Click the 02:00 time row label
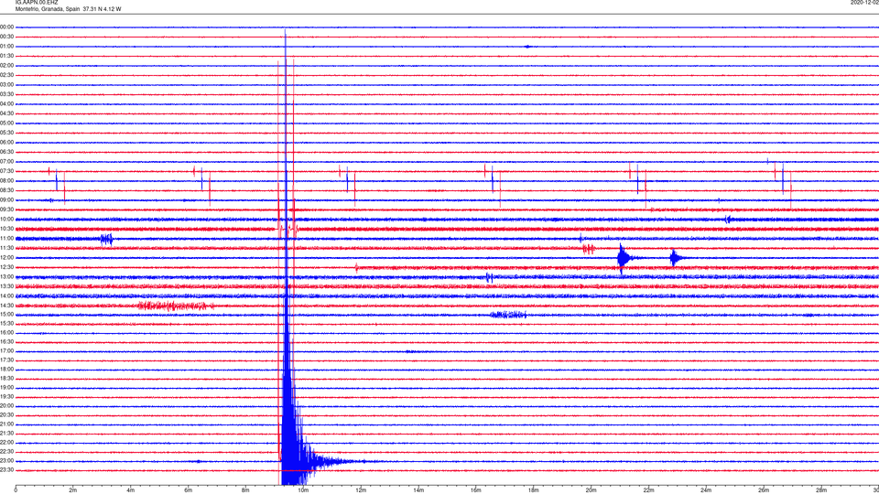Viewport: 879px width, 494px height. (6, 66)
